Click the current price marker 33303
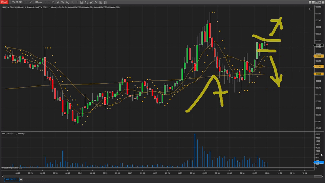The height and width of the screenshot is (183, 325). point(319,45)
